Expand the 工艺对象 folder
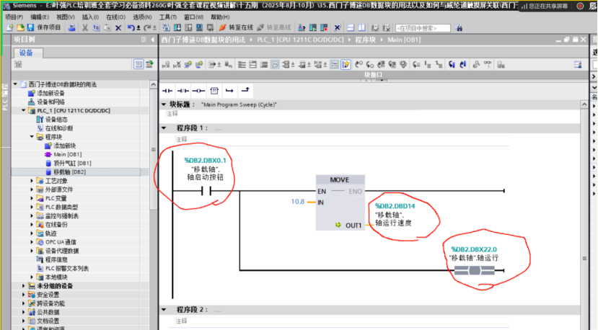 click(32, 181)
